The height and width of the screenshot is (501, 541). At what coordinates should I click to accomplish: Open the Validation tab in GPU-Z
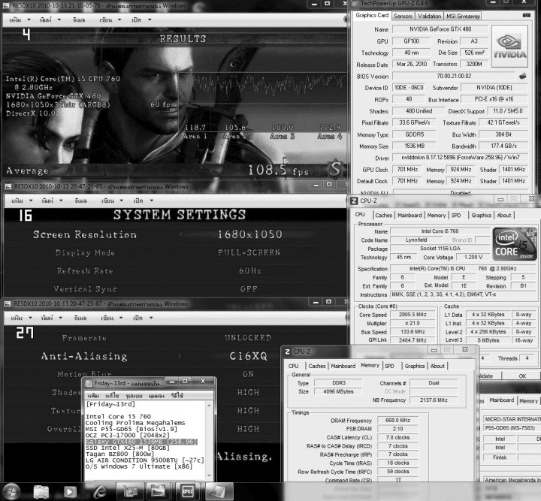pos(429,16)
